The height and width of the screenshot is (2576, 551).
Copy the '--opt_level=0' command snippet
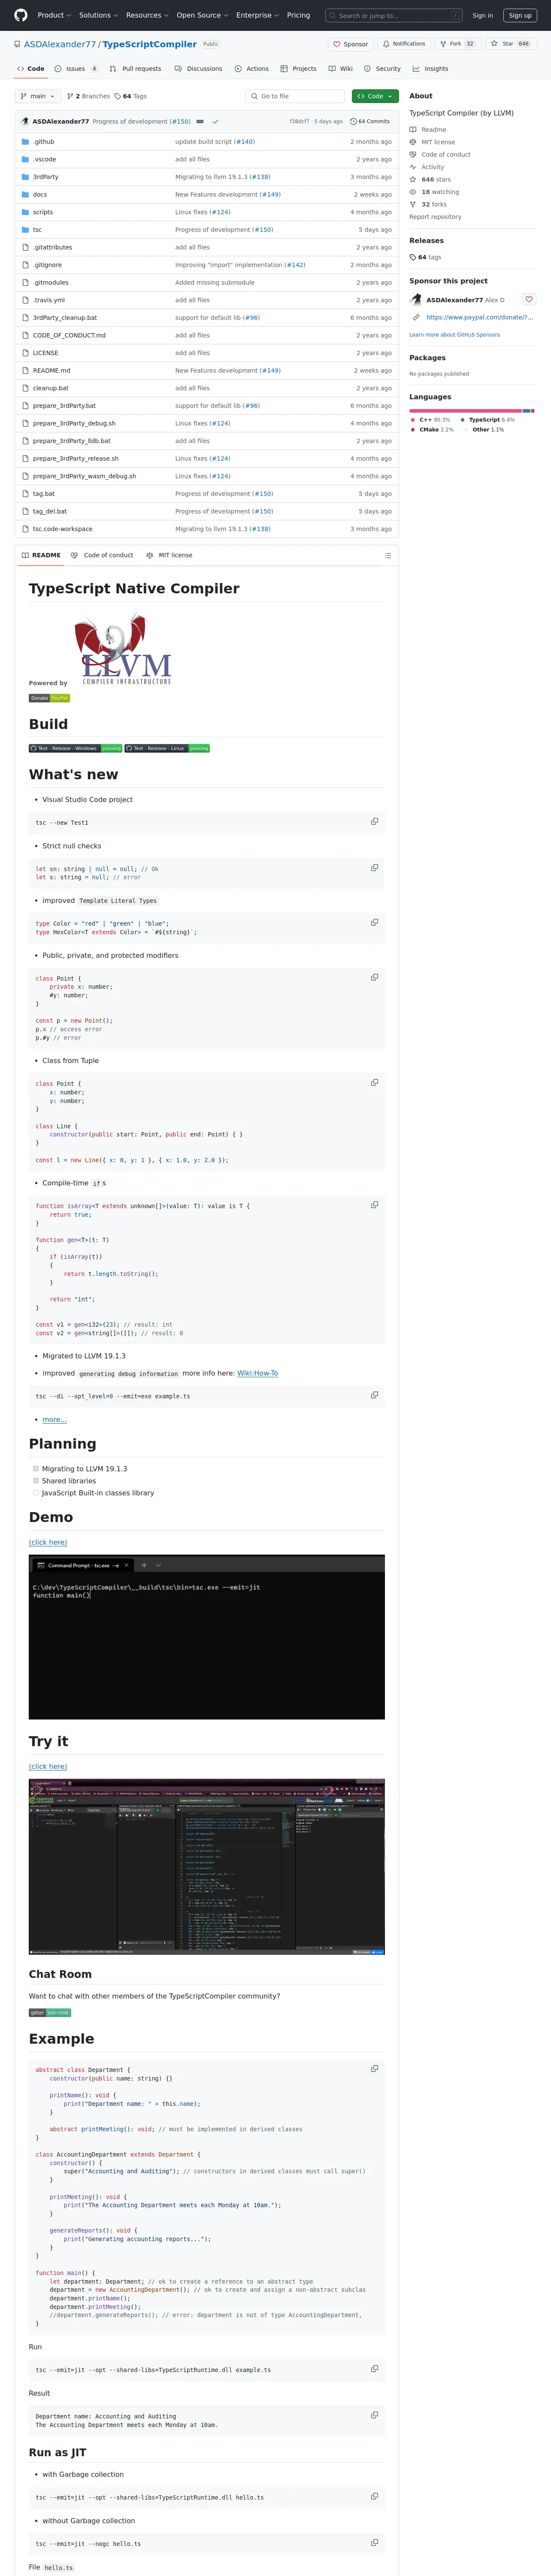[375, 1395]
